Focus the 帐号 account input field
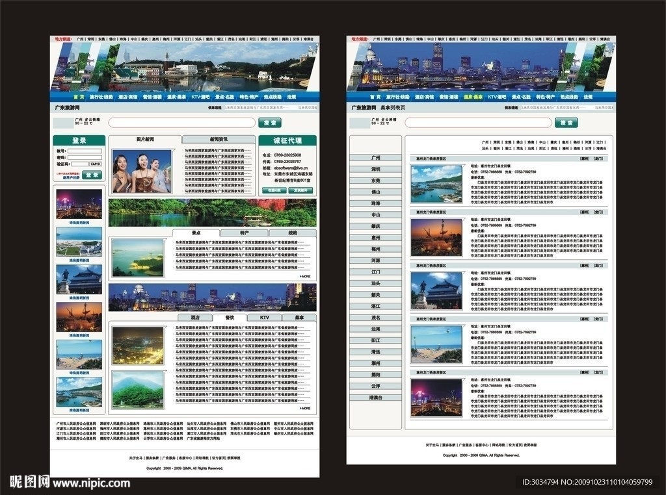 point(85,151)
